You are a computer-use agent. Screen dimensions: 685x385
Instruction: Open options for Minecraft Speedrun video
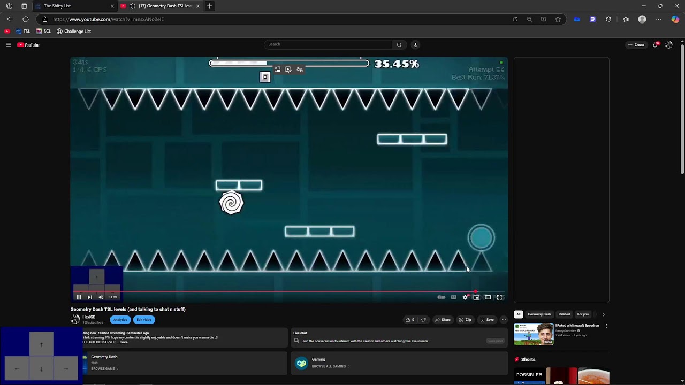click(x=606, y=326)
